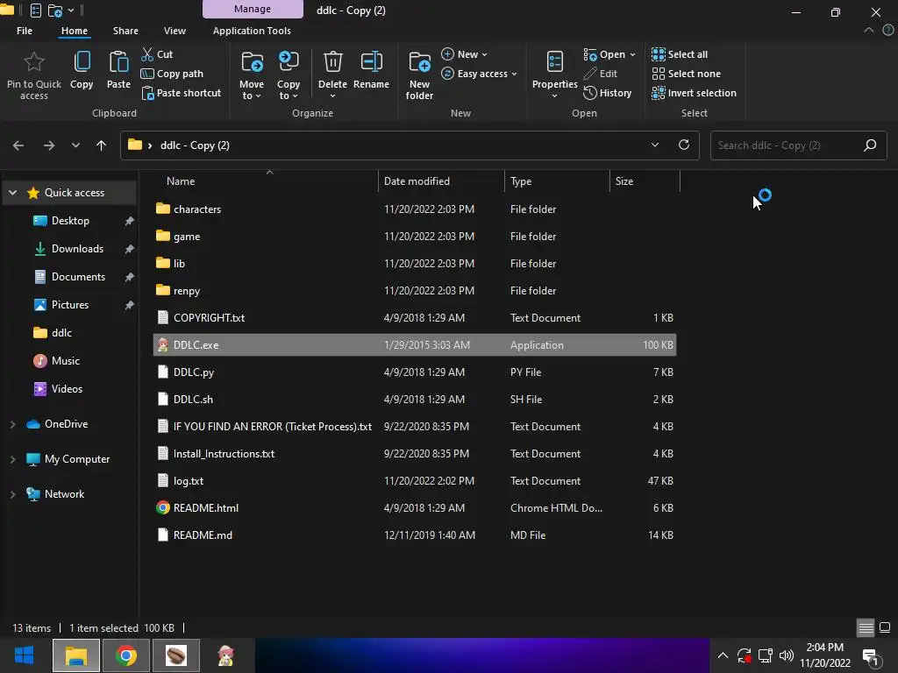Click the Paste clipboard icon
898x673 pixels.
pyautogui.click(x=118, y=70)
